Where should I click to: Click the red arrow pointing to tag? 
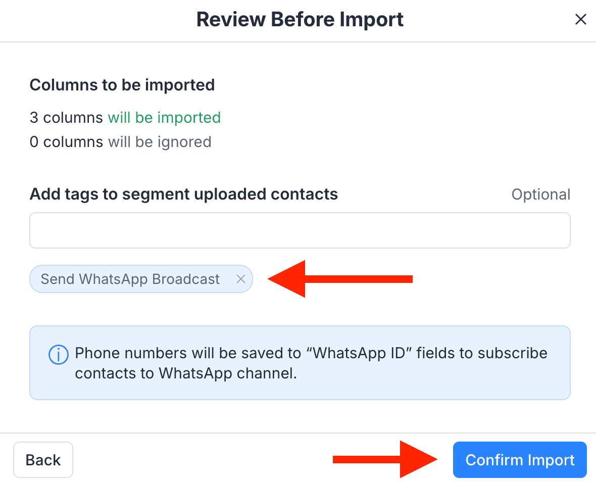339,279
